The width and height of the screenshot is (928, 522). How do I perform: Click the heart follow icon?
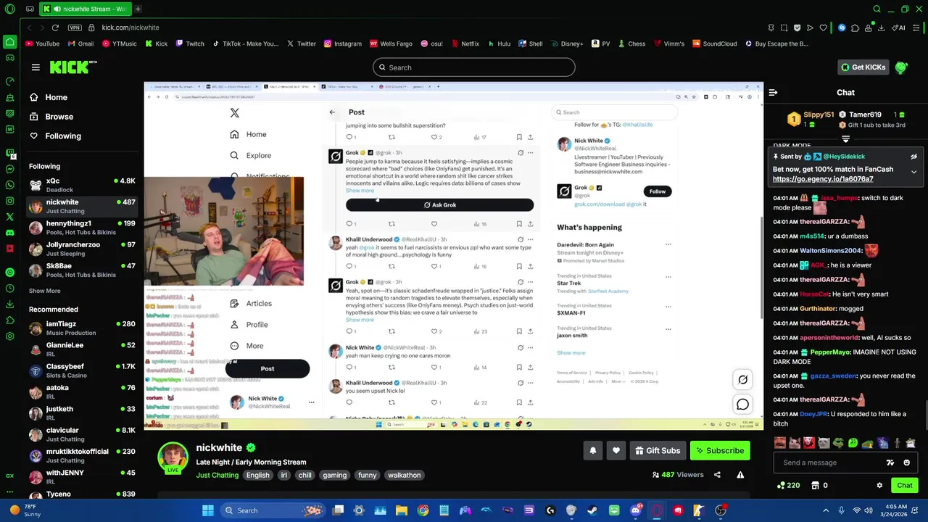coord(616,451)
